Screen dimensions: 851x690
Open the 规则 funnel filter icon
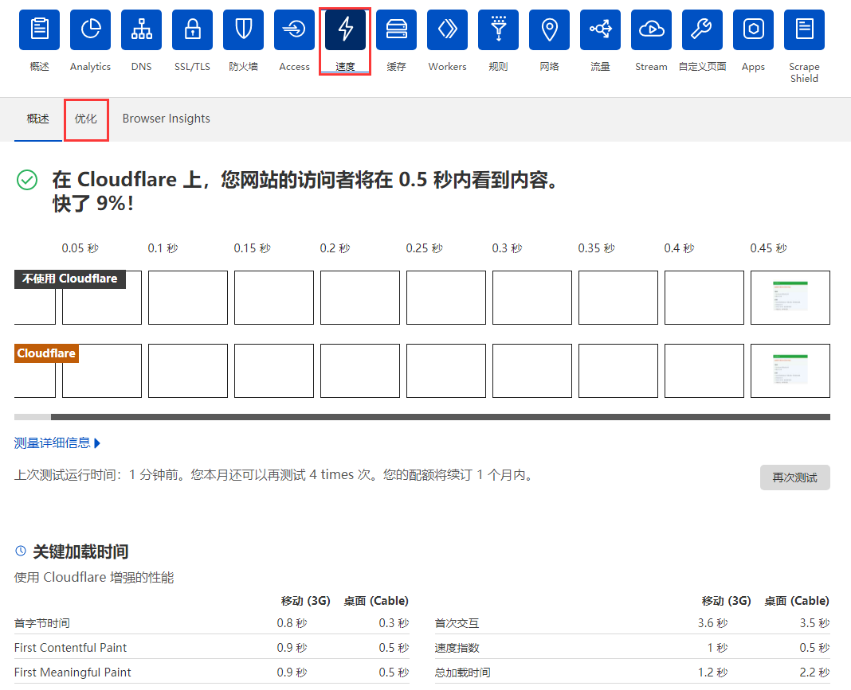tap(498, 29)
